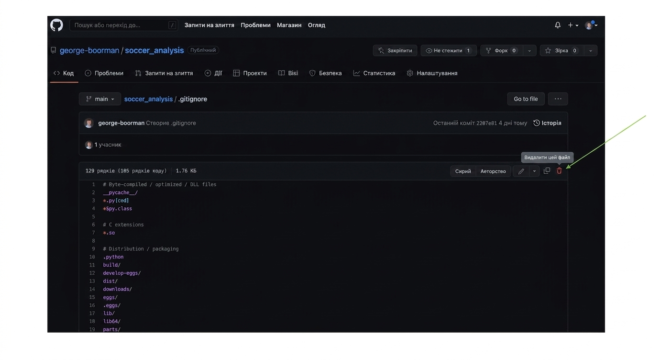Image resolution: width=660 pixels, height=360 pixels.
Task: Fork the repository with the Форк button
Action: [x=501, y=50]
